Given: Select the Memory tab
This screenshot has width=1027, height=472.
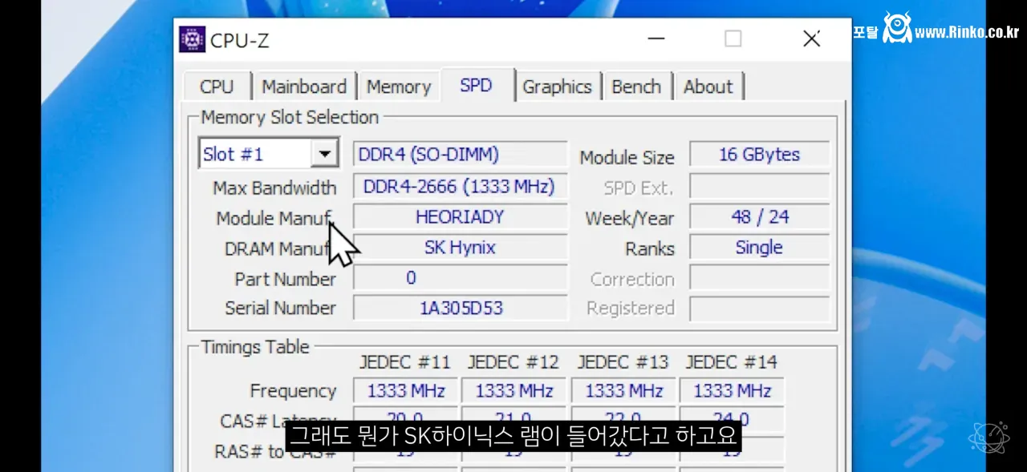Looking at the screenshot, I should (x=399, y=86).
